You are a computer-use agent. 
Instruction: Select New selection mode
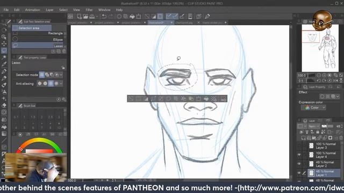(x=42, y=75)
